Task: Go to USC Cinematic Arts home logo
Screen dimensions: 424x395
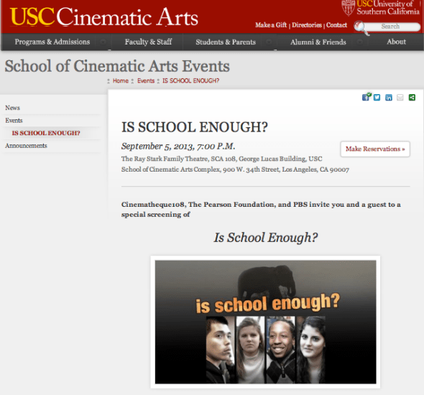Action: [x=103, y=17]
